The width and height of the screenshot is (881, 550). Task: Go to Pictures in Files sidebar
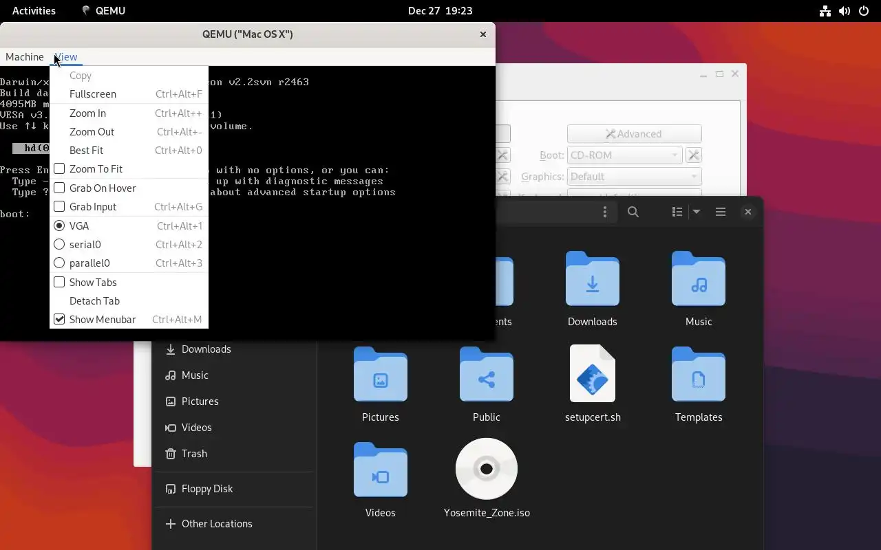(234, 401)
